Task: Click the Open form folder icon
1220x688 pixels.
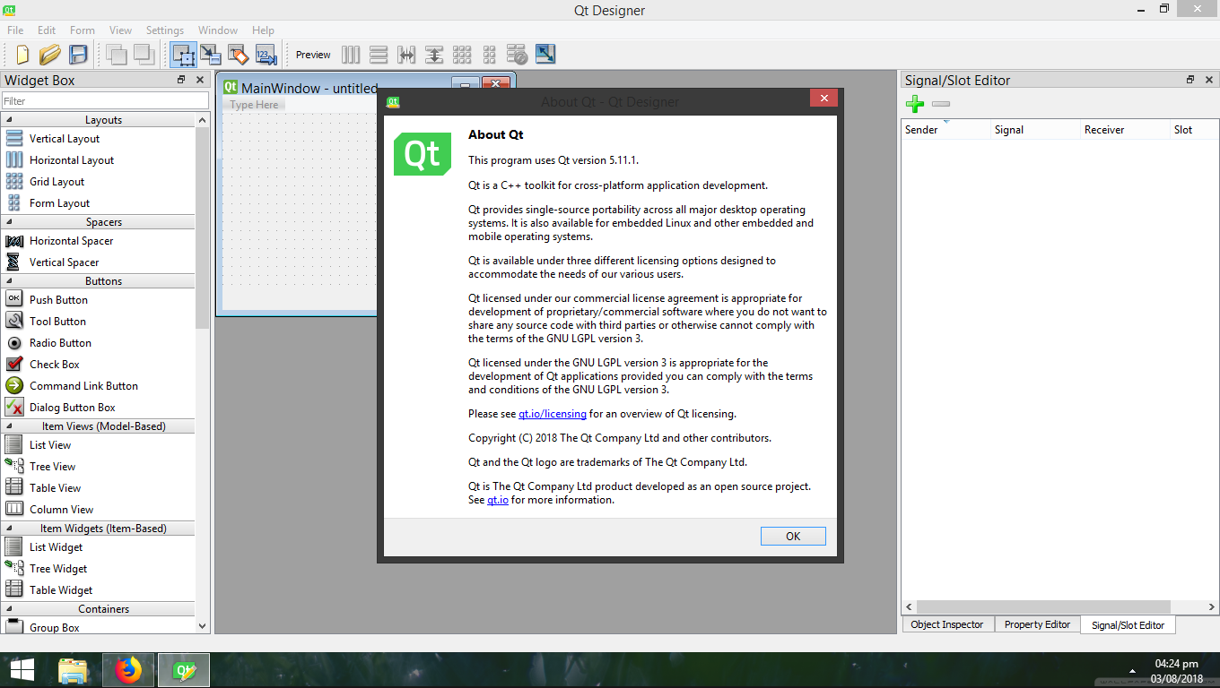Action: coord(50,55)
